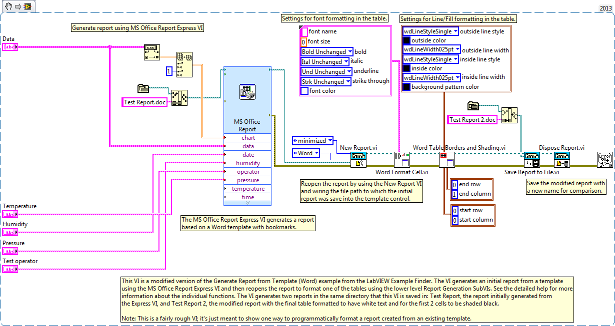Select the Save Report to File.vi node
This screenshot has height=326, width=615.
531,160
